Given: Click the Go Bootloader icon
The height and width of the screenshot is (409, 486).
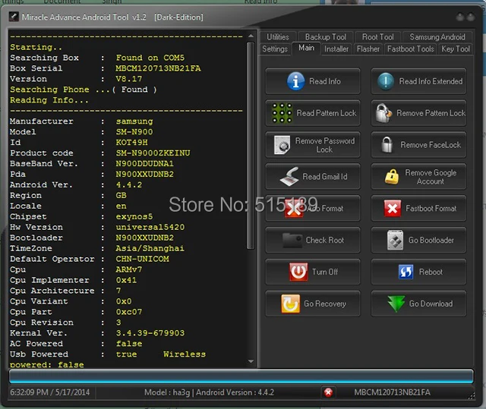Looking at the screenshot, I should pos(395,240).
